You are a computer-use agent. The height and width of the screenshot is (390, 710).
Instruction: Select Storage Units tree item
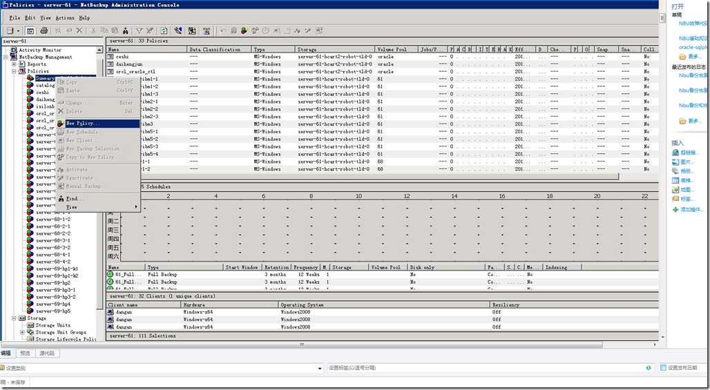click(53, 325)
